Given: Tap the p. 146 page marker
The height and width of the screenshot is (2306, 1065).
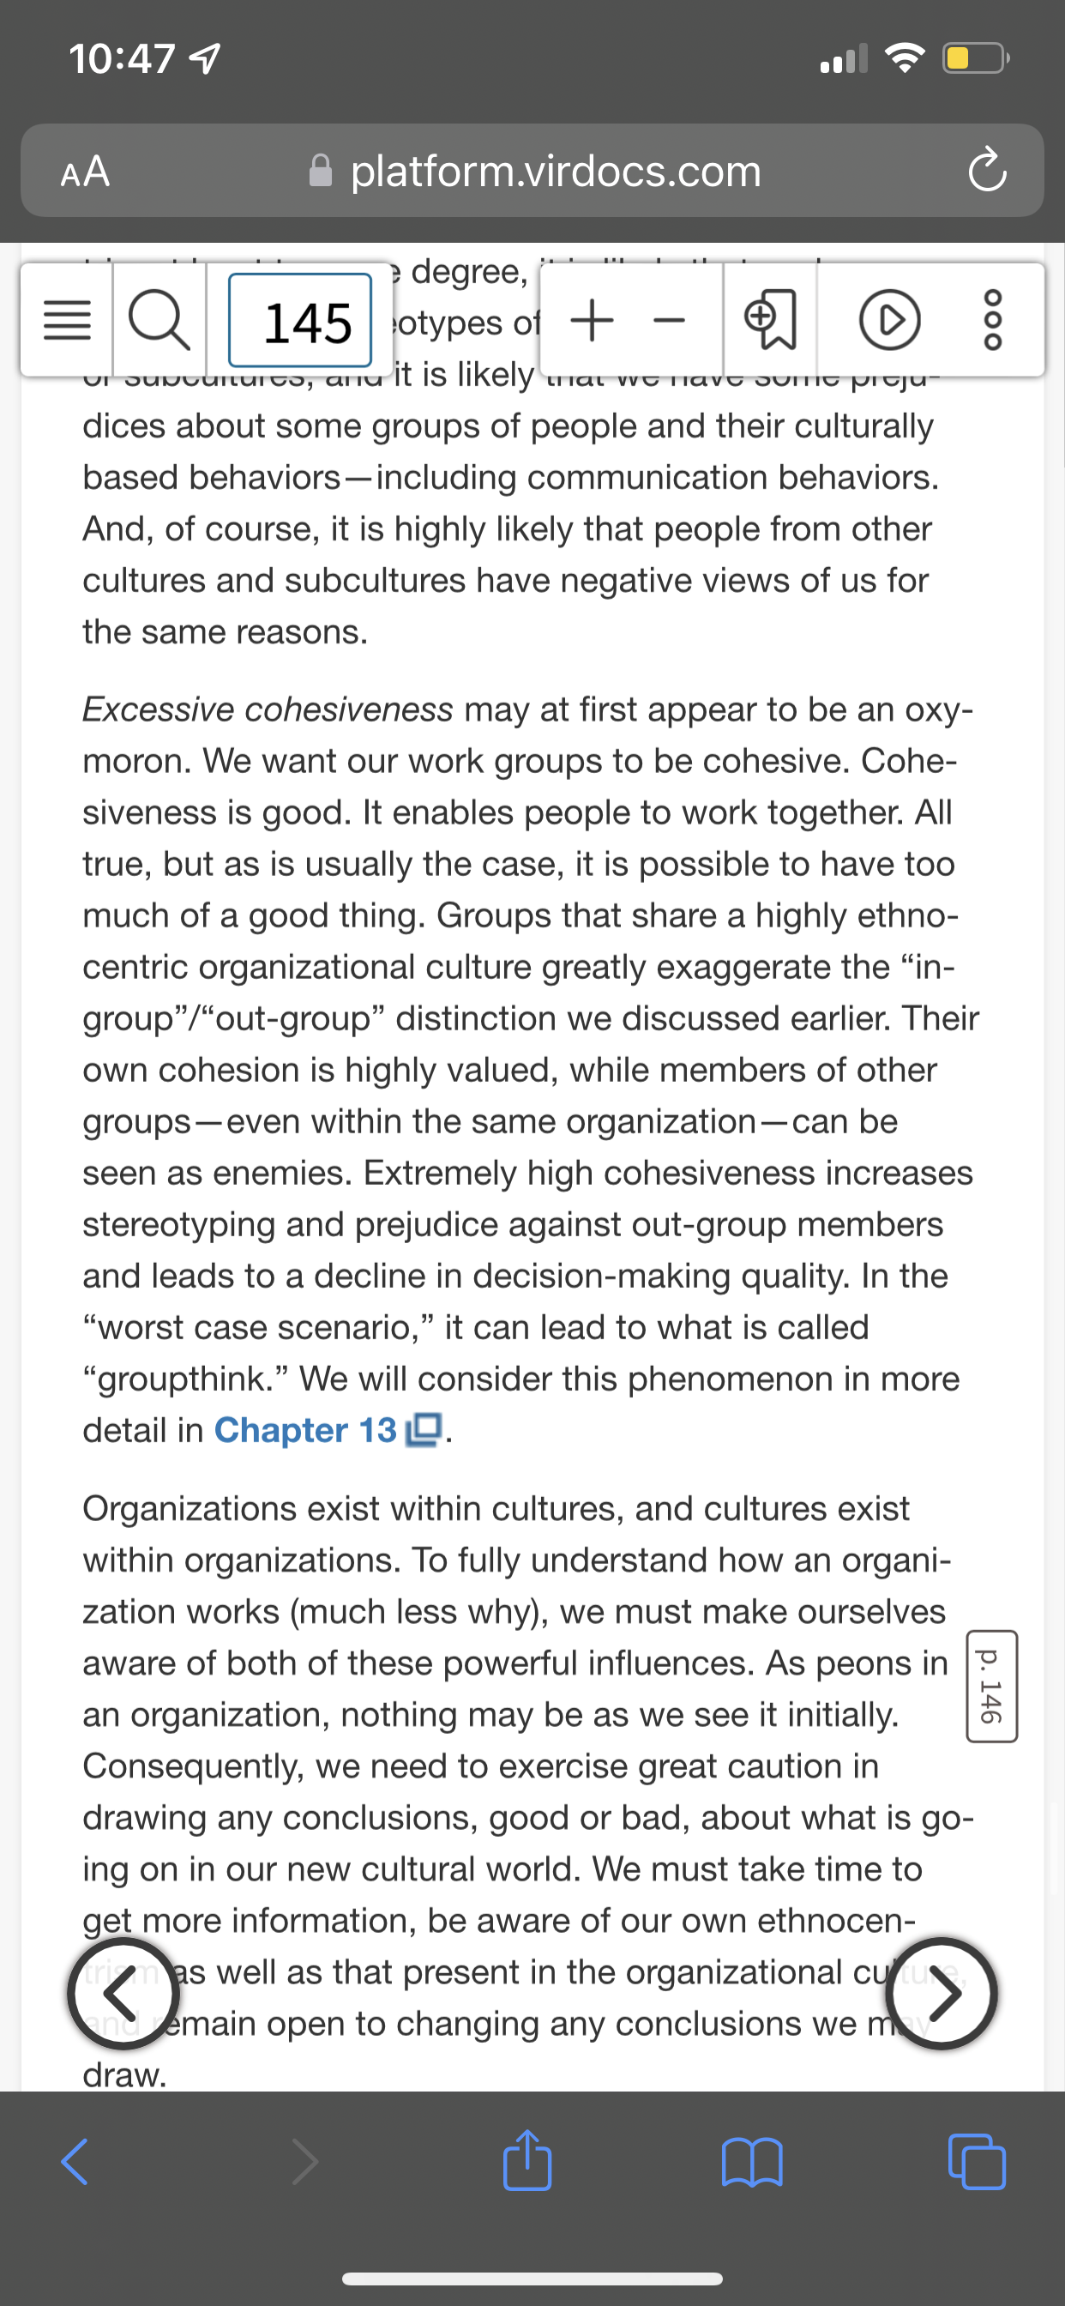Looking at the screenshot, I should [991, 1686].
